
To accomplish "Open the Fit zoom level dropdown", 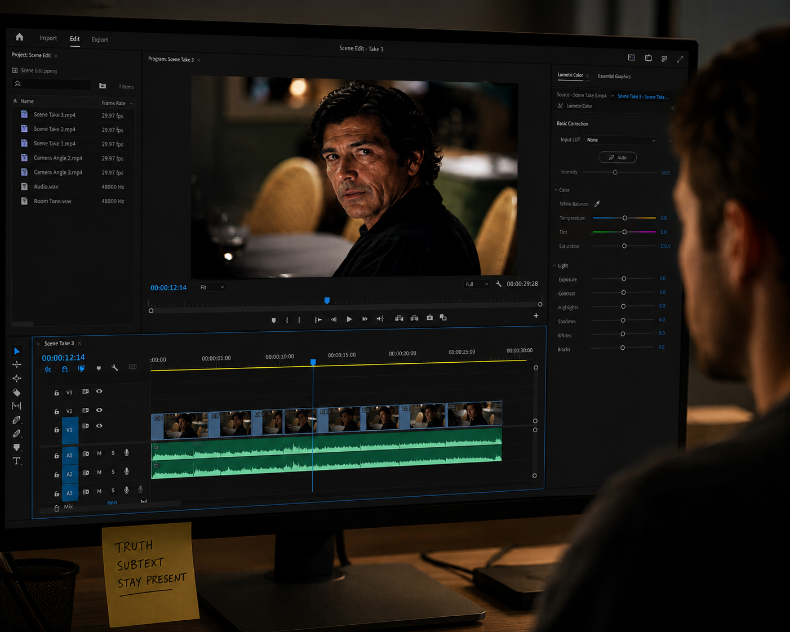I will [x=212, y=287].
